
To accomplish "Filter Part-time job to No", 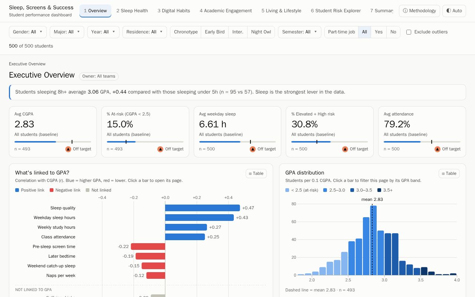I will pyautogui.click(x=393, y=32).
